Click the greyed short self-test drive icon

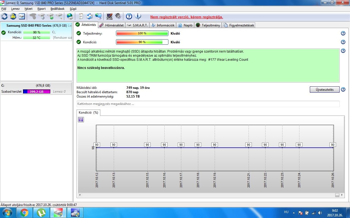coord(33,16)
